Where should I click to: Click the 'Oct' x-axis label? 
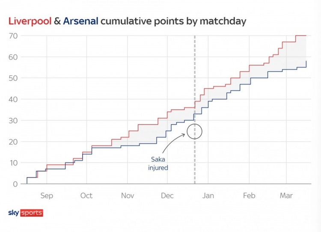pyautogui.click(x=86, y=196)
